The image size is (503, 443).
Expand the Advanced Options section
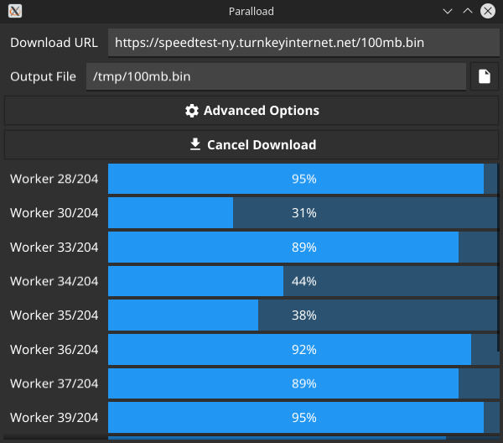(x=251, y=111)
